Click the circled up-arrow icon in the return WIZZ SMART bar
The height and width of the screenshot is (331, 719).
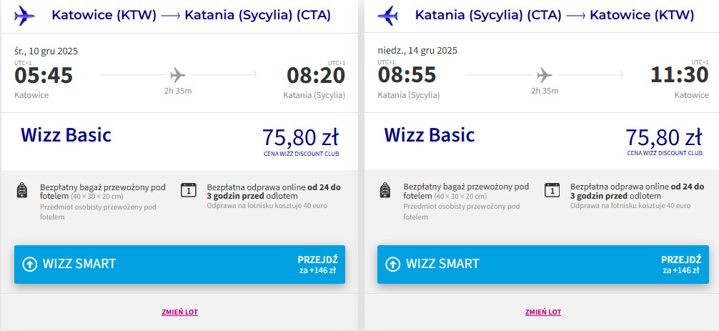coord(392,264)
